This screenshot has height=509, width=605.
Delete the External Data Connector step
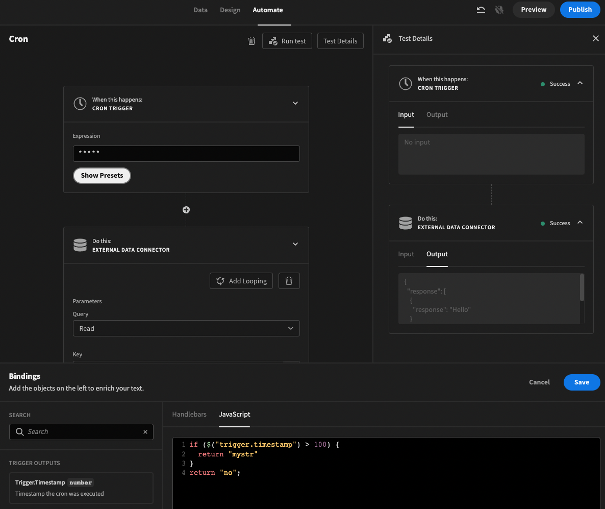(x=289, y=281)
